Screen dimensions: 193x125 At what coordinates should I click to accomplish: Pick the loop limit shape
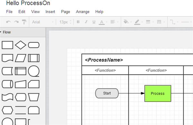coord(34,110)
